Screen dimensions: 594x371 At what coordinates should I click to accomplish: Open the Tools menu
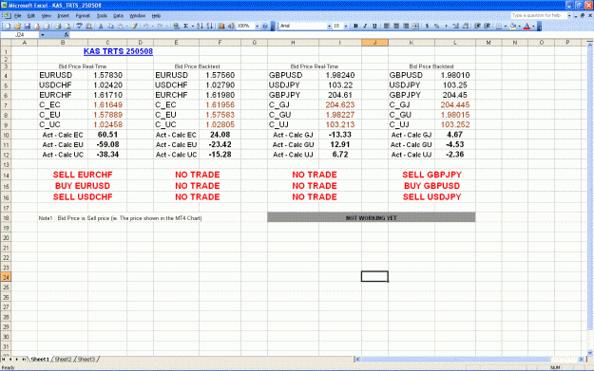[102, 16]
